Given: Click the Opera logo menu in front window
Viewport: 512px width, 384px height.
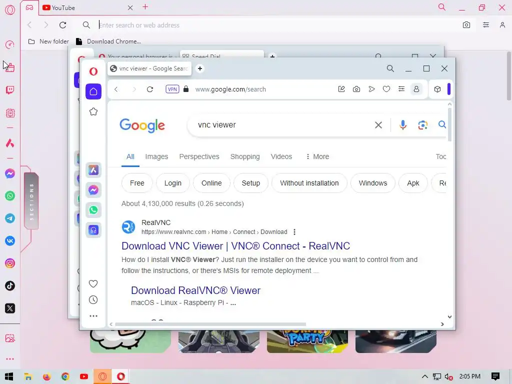Looking at the screenshot, I should tap(93, 71).
